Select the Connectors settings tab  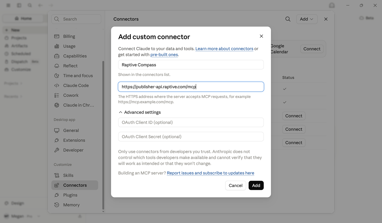pyautogui.click(x=75, y=185)
